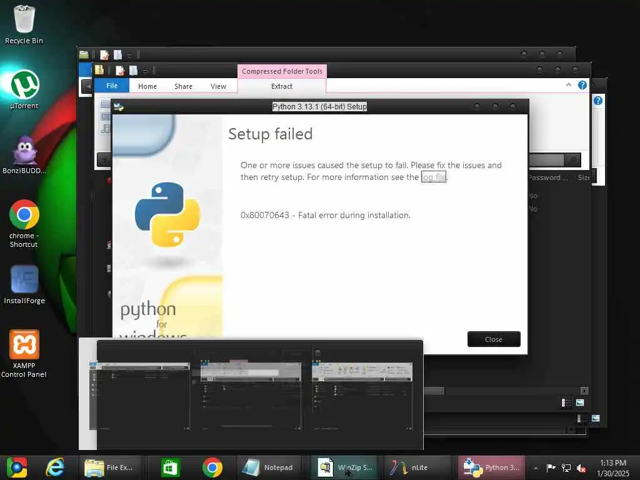Open Google Chrome from the taskbar

(212, 467)
